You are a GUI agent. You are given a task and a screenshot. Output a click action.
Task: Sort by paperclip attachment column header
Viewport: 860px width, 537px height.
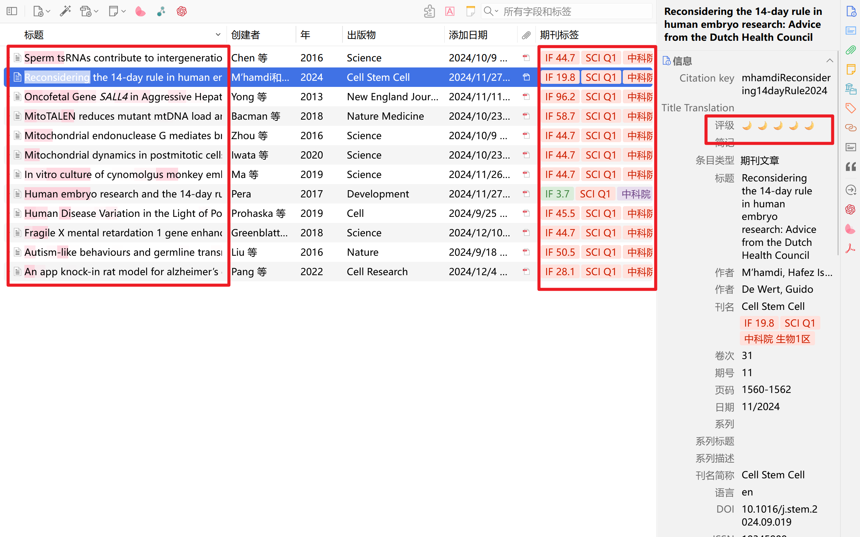click(526, 35)
